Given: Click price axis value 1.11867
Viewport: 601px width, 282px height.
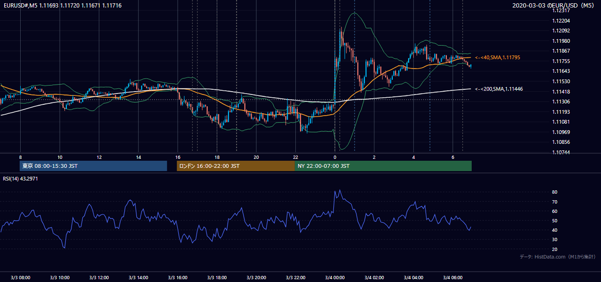Looking at the screenshot, I should coord(561,51).
